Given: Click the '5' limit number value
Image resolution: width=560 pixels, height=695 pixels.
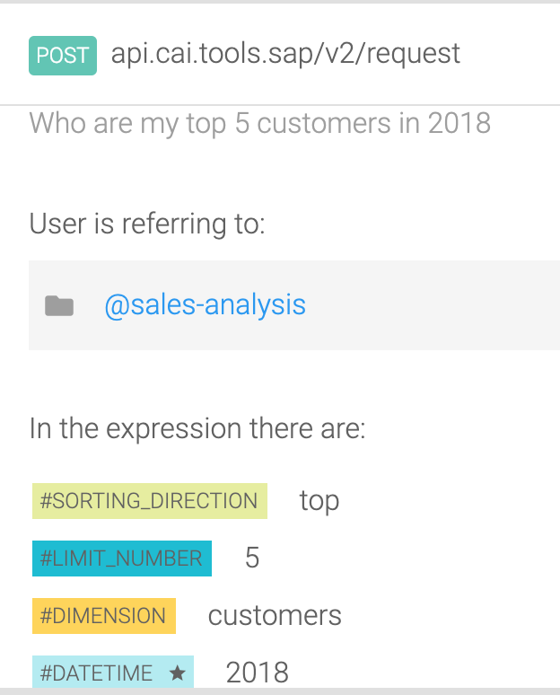Looking at the screenshot, I should (252, 559).
